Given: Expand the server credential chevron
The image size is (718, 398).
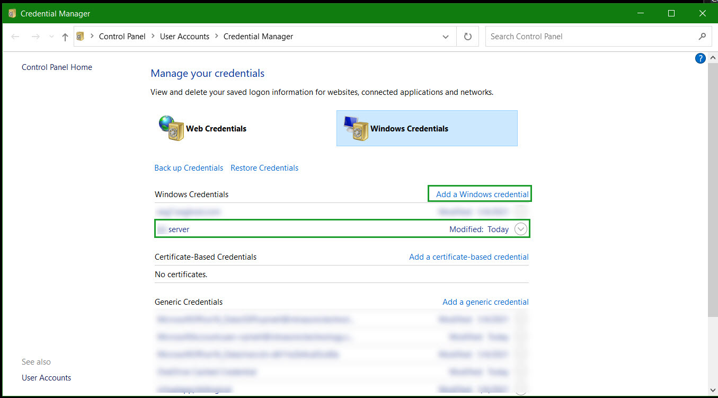Looking at the screenshot, I should (521, 229).
